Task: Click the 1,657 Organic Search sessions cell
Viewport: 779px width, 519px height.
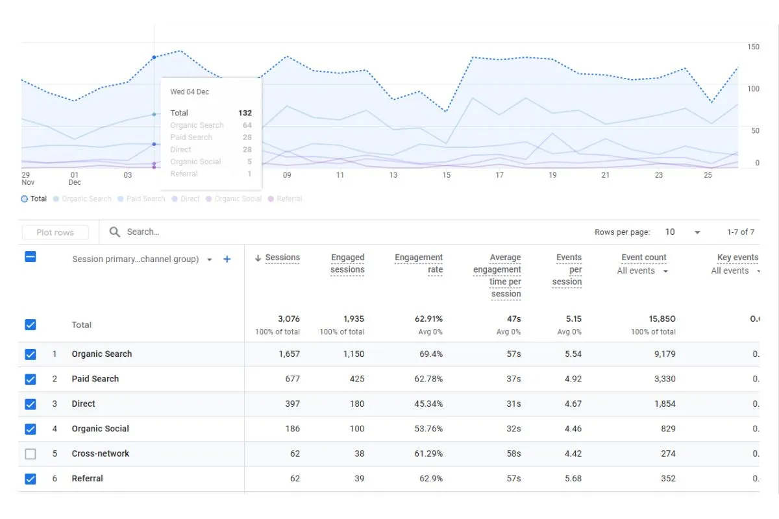Action: [289, 354]
